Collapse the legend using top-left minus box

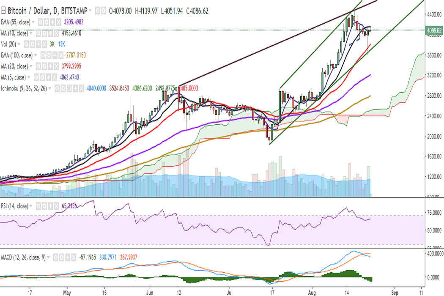point(3,11)
